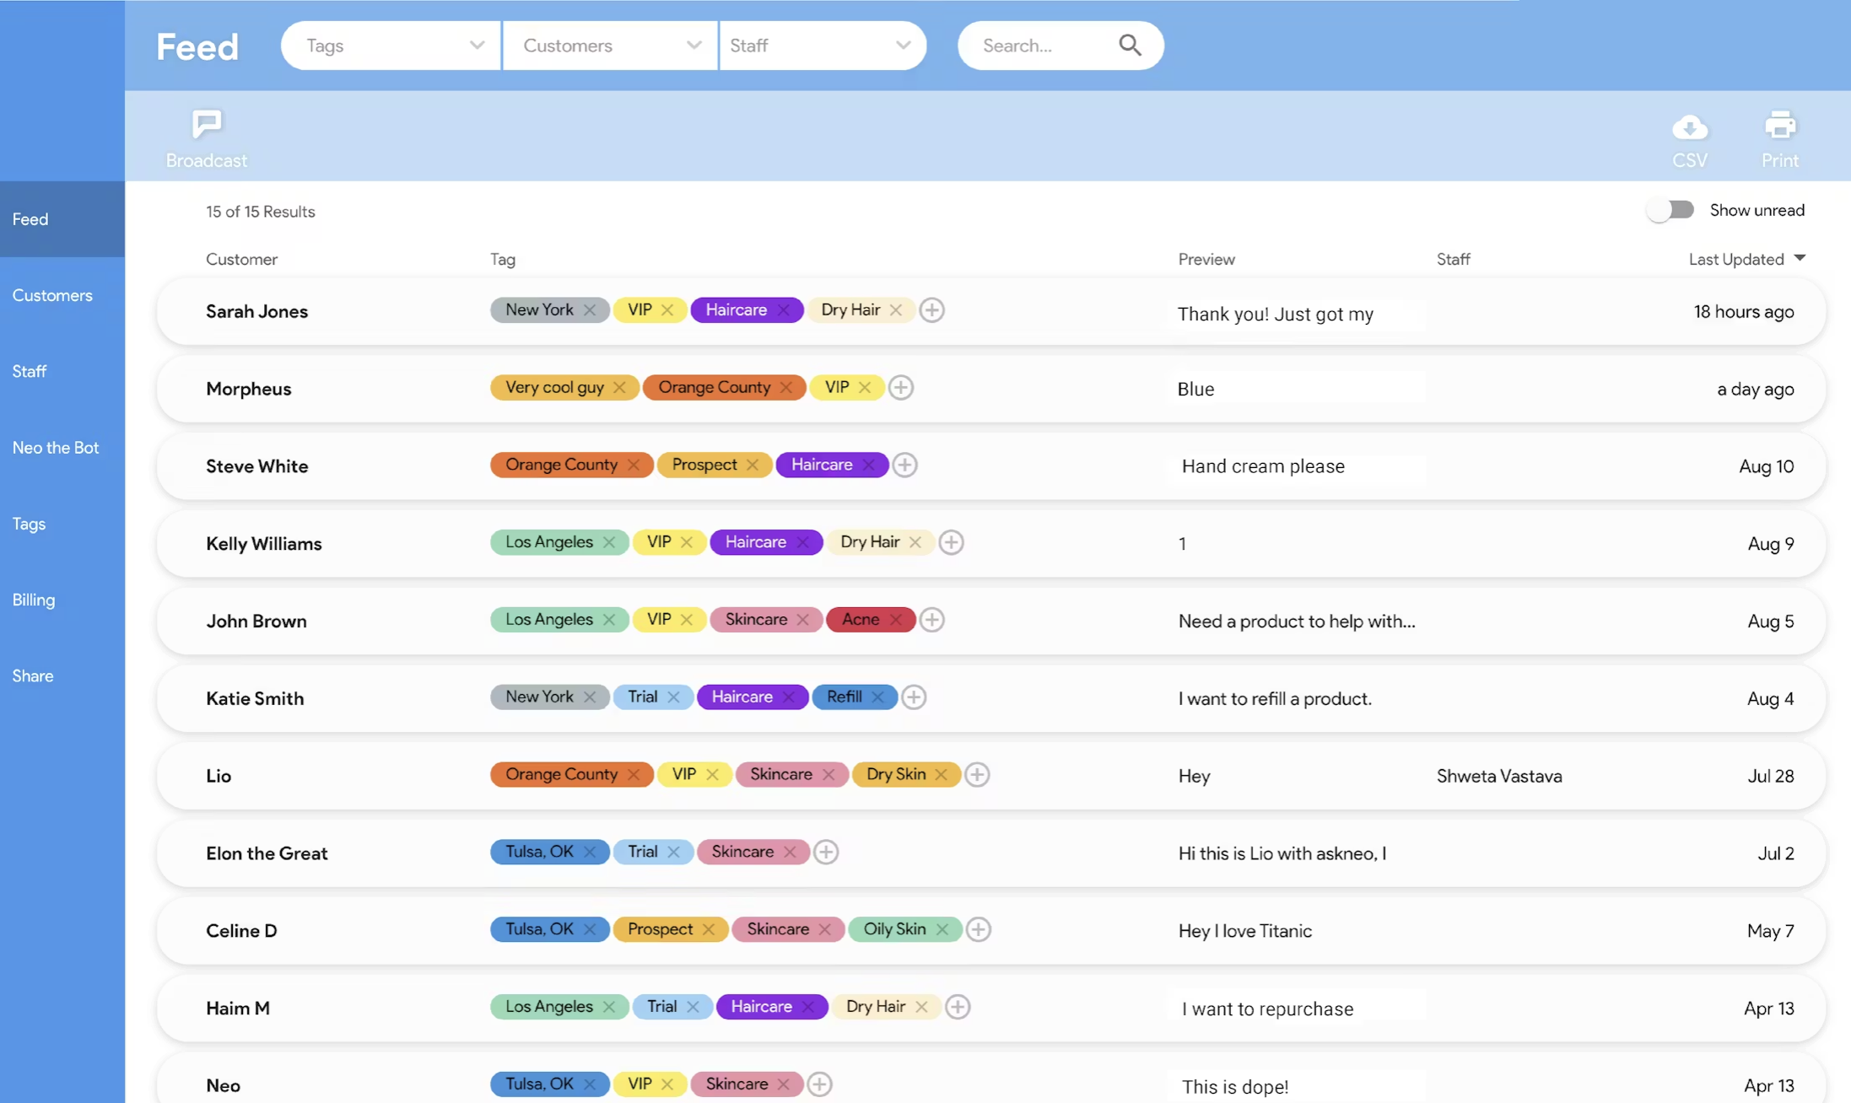This screenshot has width=1851, height=1103.
Task: Remove the Trial tag from Elon the Great
Action: (x=674, y=852)
